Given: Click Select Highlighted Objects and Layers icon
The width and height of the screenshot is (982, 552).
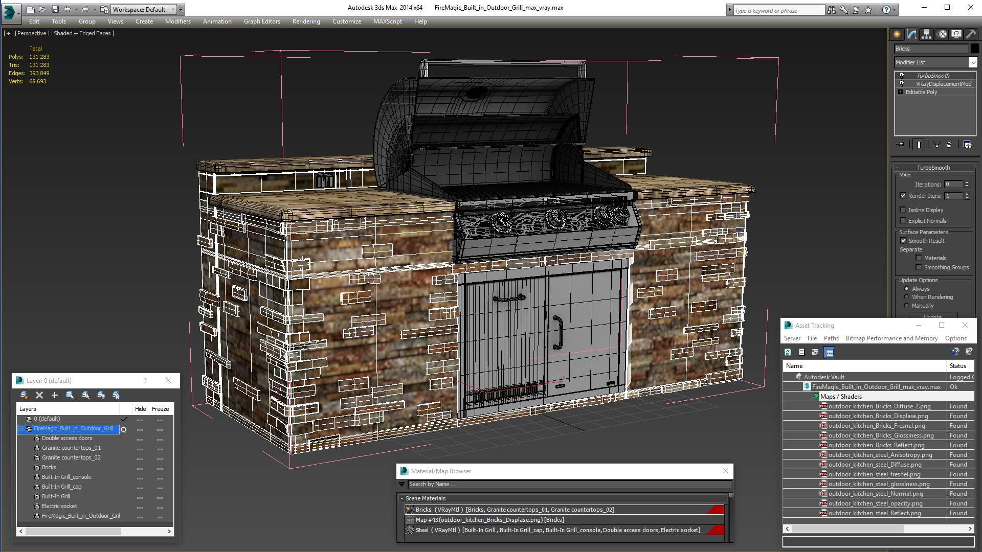Looking at the screenshot, I should 70,395.
